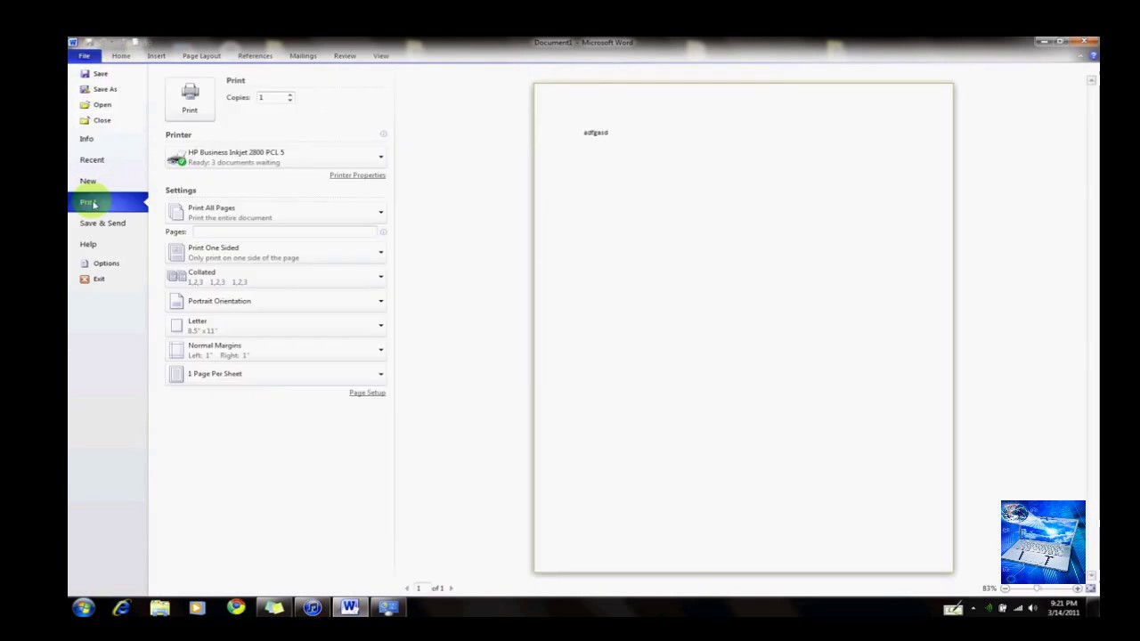The height and width of the screenshot is (641, 1140).
Task: Click zoom out minus button
Action: coord(1005,588)
